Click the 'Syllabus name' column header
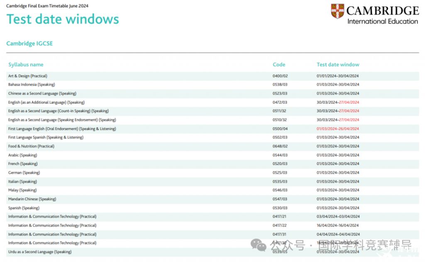The image size is (425, 262). [26, 65]
